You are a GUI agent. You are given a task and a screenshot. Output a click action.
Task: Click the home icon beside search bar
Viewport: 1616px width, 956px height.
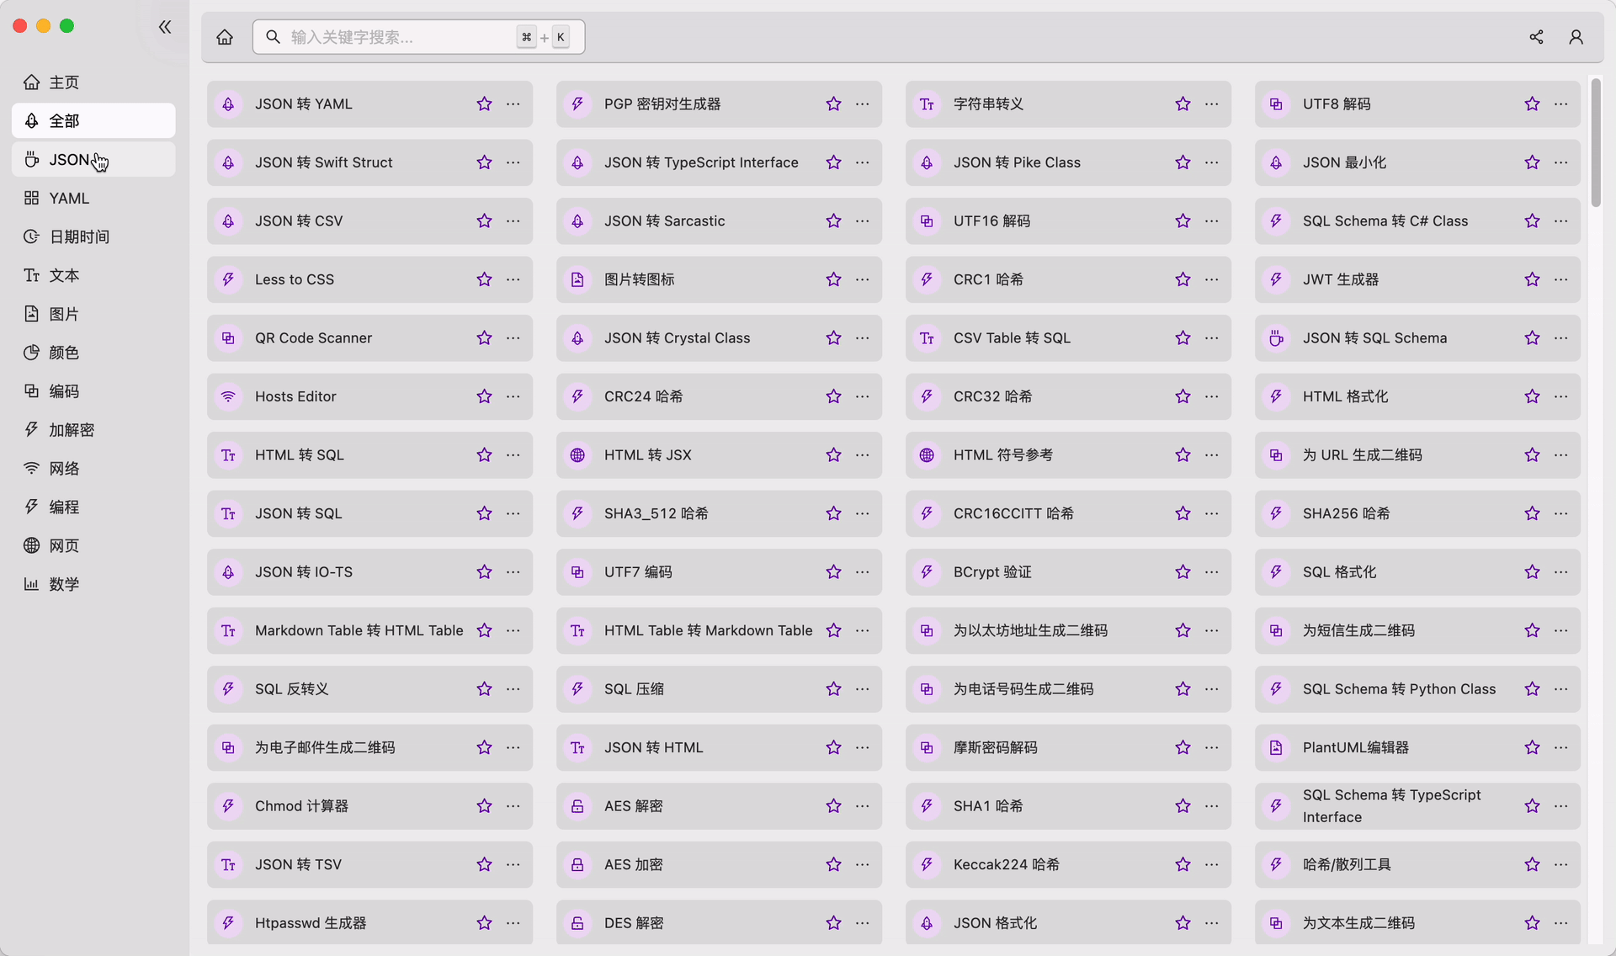(225, 37)
